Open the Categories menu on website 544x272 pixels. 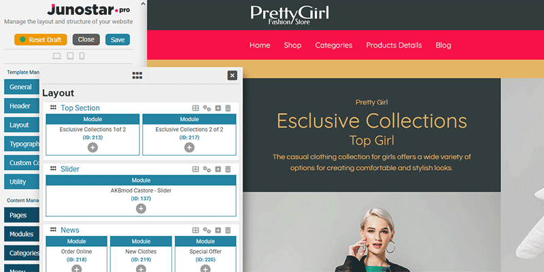click(x=334, y=46)
